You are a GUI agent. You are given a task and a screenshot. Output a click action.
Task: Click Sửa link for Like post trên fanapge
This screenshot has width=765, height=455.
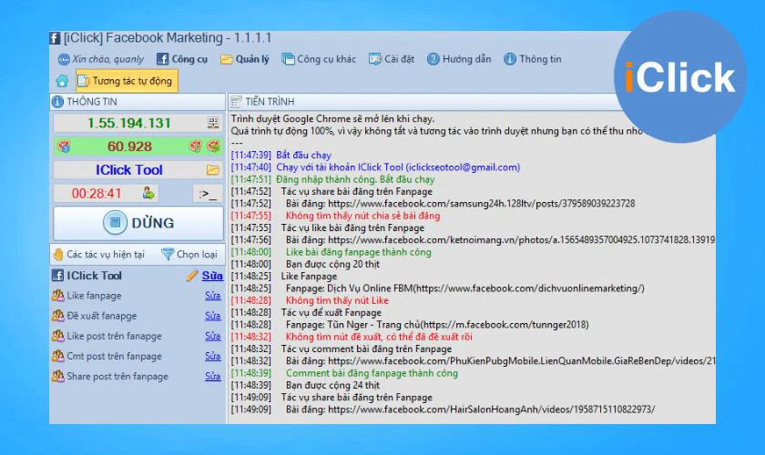[213, 336]
